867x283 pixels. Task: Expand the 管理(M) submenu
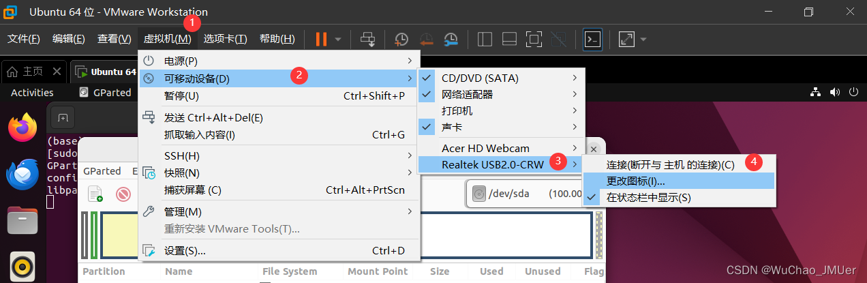(x=279, y=212)
